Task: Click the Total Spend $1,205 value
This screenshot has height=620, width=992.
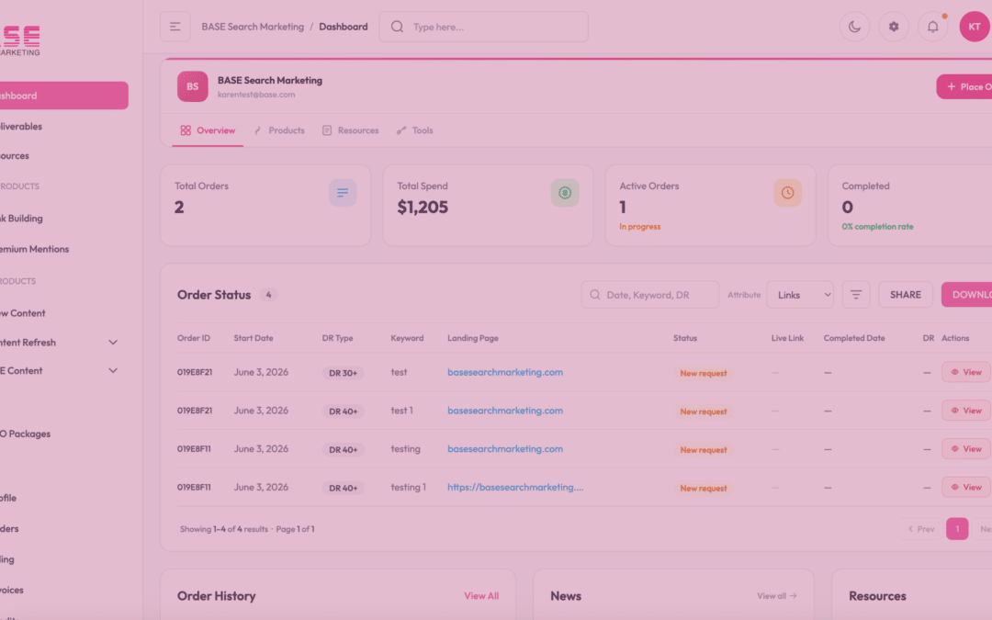Action: [x=423, y=208]
